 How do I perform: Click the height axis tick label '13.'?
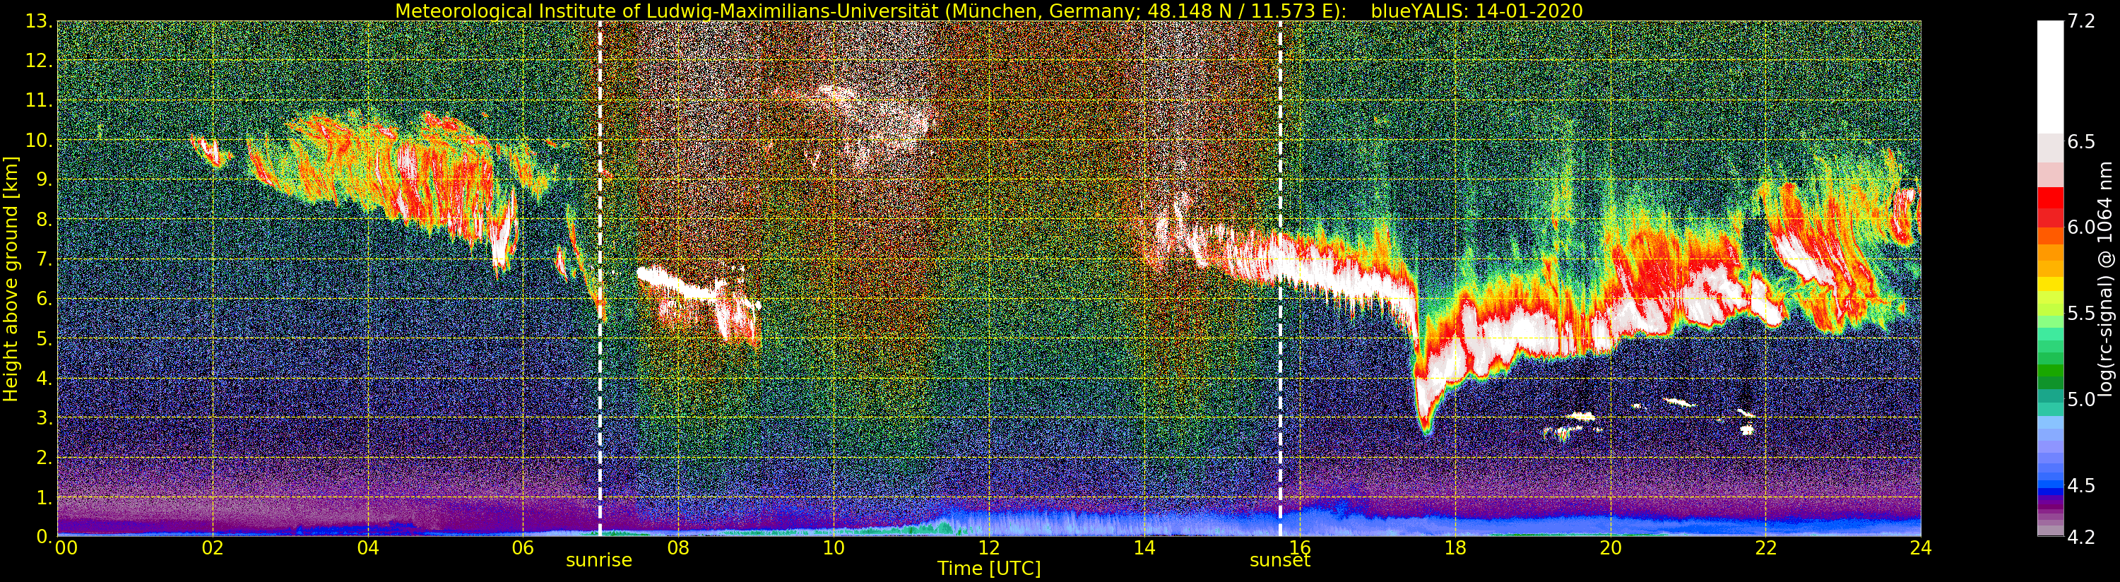pos(40,21)
